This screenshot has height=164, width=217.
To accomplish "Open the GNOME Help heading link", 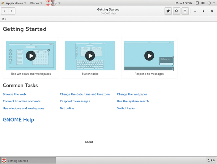I will tap(18, 120).
